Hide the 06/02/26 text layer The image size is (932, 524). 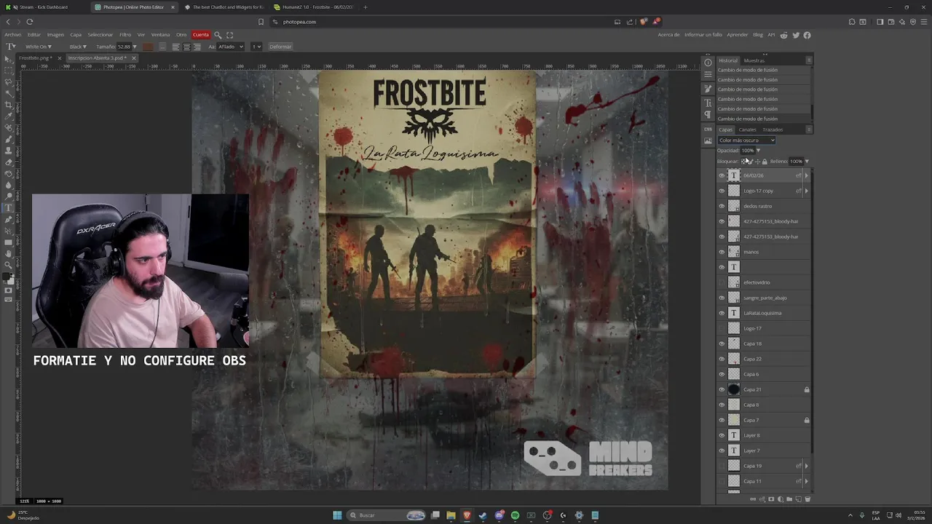click(722, 175)
